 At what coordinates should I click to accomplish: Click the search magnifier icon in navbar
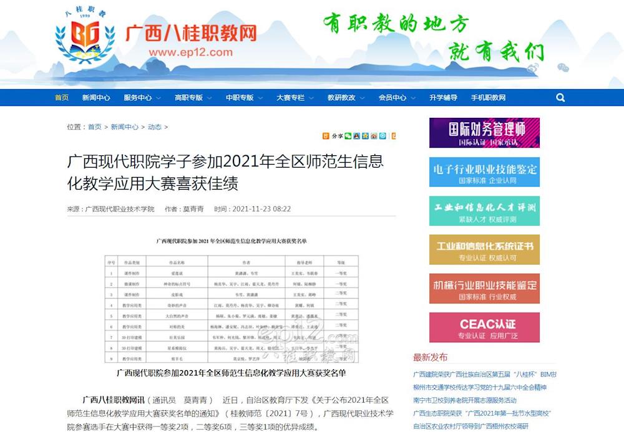tap(560, 98)
